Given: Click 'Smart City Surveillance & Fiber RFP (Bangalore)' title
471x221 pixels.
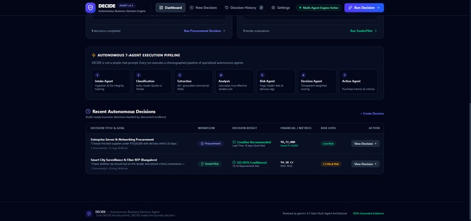Looking at the screenshot, I should [124, 160].
